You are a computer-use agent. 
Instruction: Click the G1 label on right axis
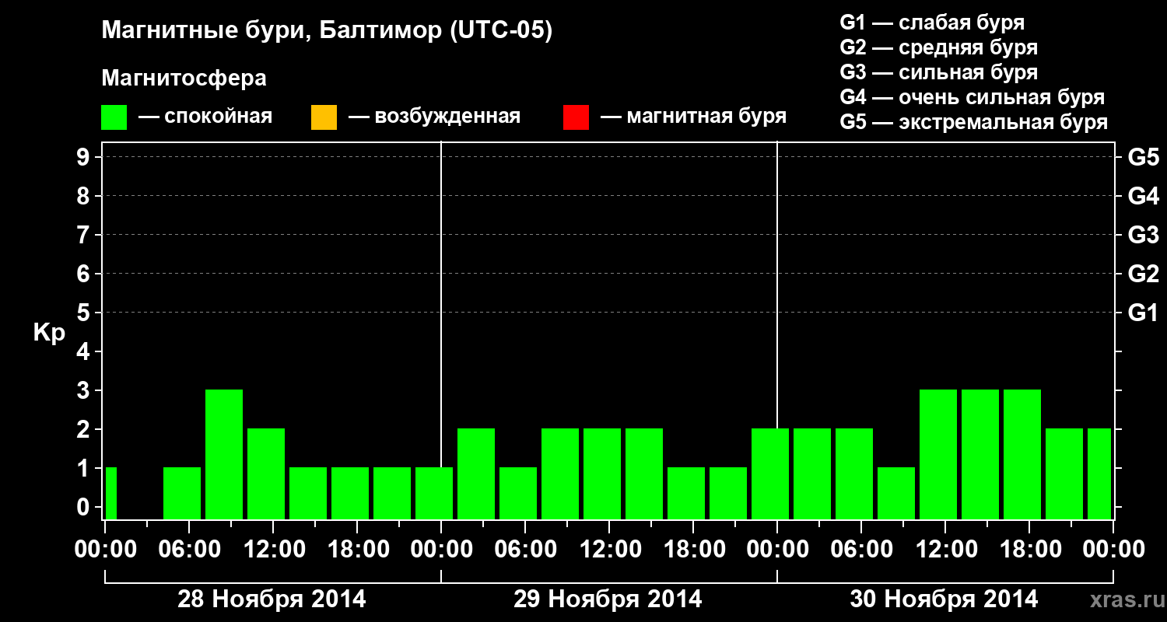tap(1143, 313)
